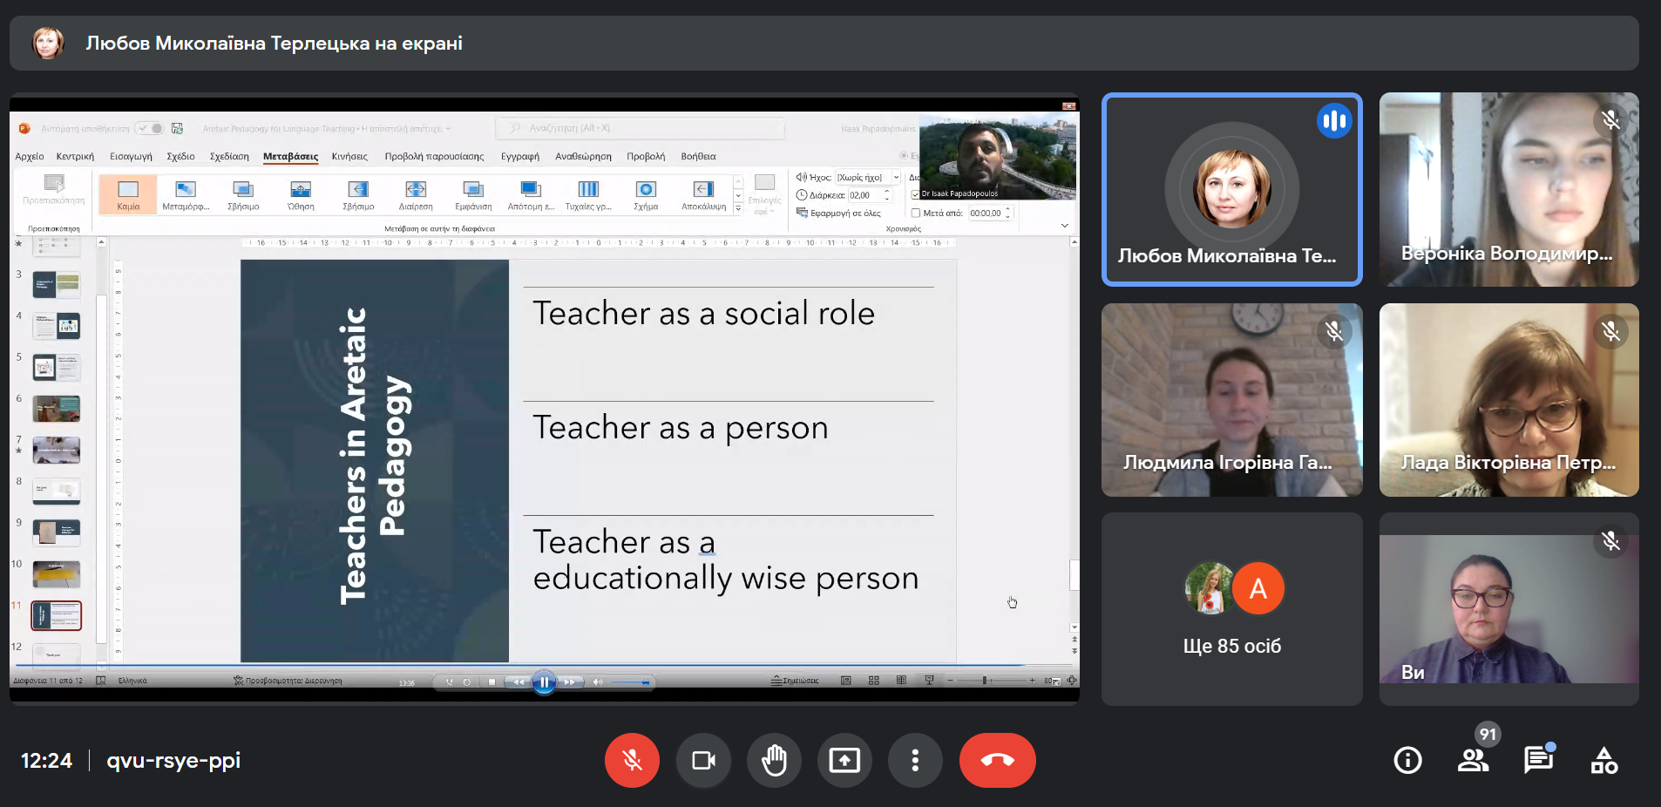Image resolution: width=1661 pixels, height=807 pixels.
Task: Switch to the Εισαγωγή ribbon tab
Action: click(131, 157)
